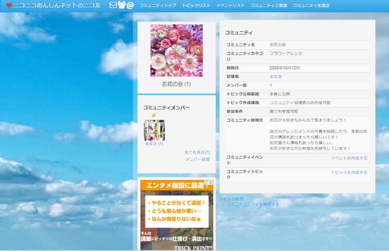Open the ad info icon

point(206,183)
